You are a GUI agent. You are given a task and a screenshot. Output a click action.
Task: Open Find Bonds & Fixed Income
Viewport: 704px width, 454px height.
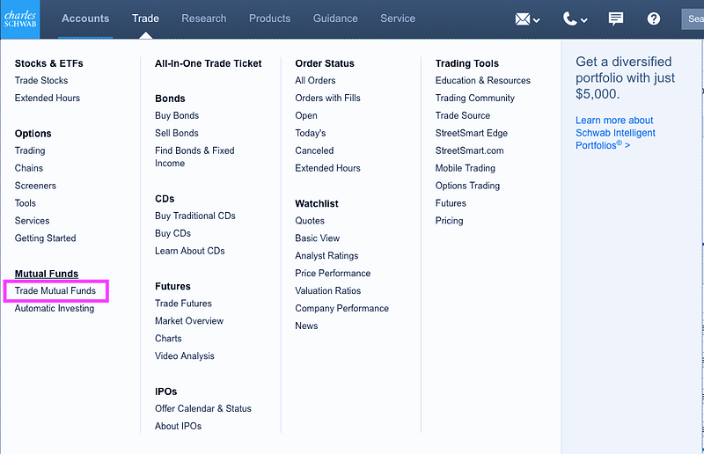(x=194, y=157)
